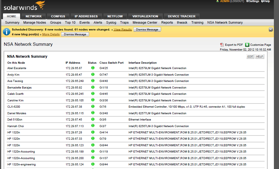Image resolution: width=279 pixels, height=169 pixels.
Task: Click status icon for 172.29.65.199 row
Action: (x=93, y=151)
